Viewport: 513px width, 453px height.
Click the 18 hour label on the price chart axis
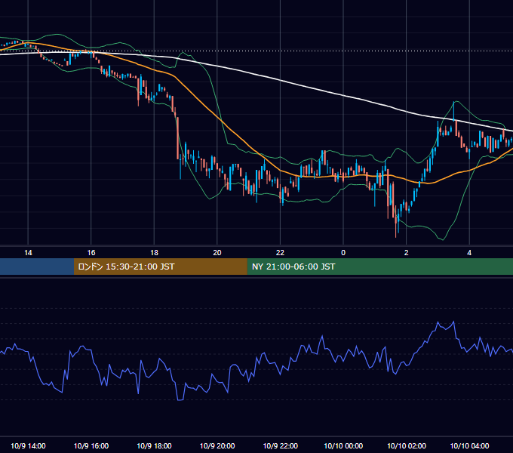[154, 253]
